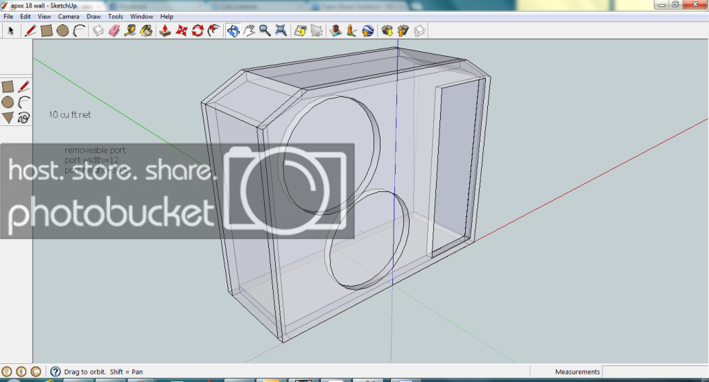Click the third round status bar icon

pos(36,372)
